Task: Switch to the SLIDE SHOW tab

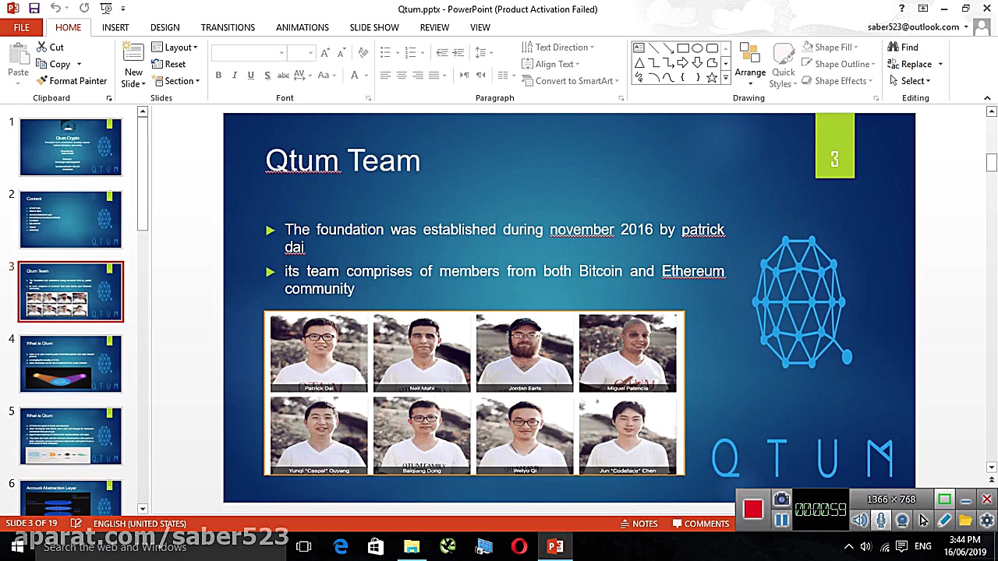Action: click(x=374, y=27)
